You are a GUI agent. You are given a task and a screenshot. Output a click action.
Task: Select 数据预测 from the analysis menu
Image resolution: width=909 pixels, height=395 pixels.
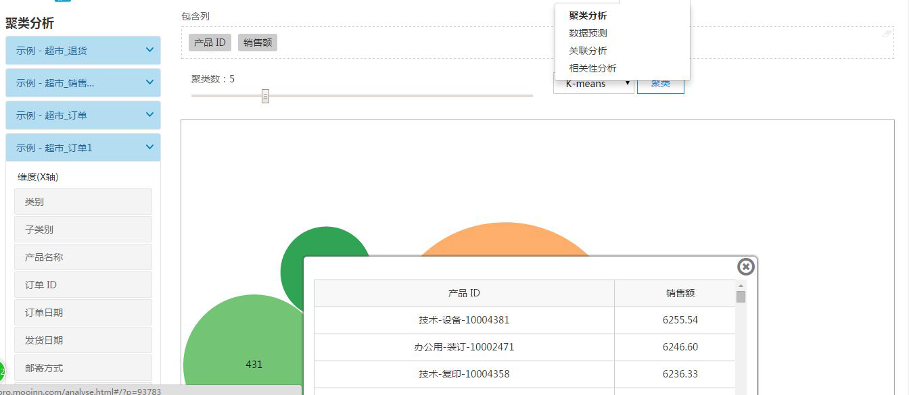(587, 32)
